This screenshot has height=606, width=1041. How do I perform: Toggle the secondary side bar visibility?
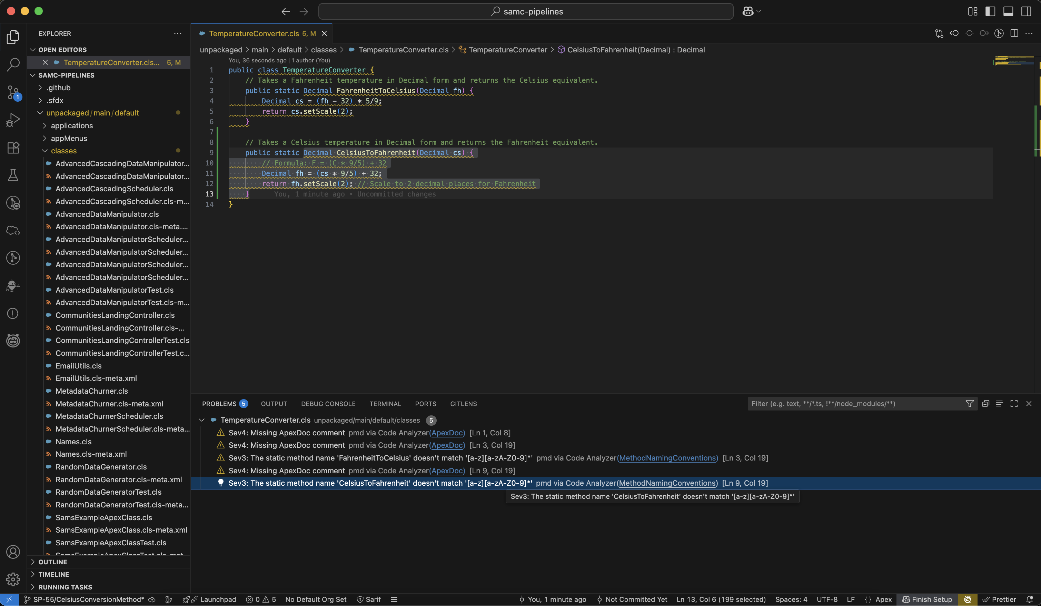[1026, 12]
